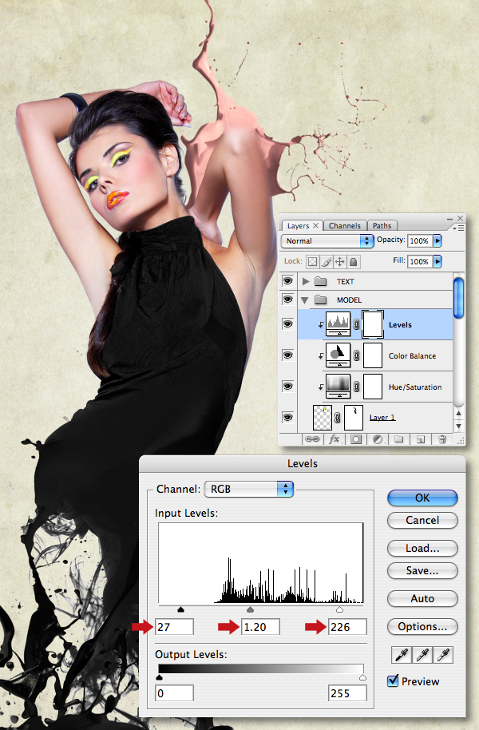Create a new group folder icon
Screen dimensions: 479x730
point(398,439)
